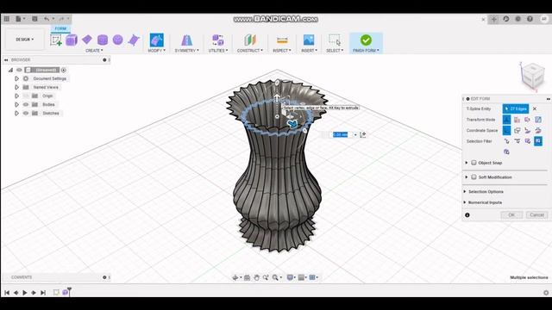Image resolution: width=552 pixels, height=310 pixels.
Task: Expand the Document Settings node
Action: [x=16, y=78]
